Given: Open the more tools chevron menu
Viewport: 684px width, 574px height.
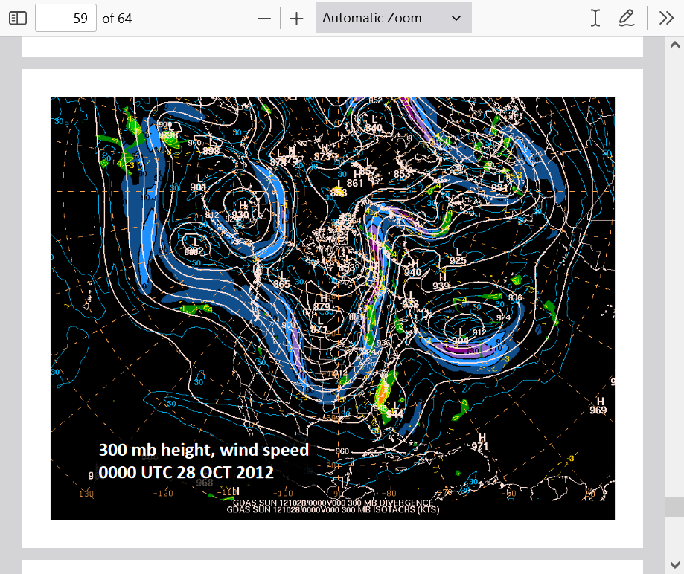Looking at the screenshot, I should (x=667, y=19).
